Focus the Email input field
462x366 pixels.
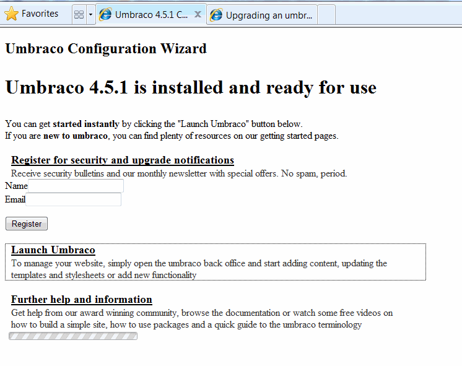coord(73,199)
